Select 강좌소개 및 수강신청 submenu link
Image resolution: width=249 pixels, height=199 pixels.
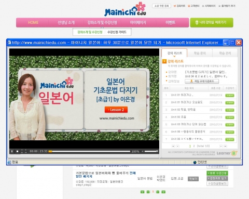[90, 32]
